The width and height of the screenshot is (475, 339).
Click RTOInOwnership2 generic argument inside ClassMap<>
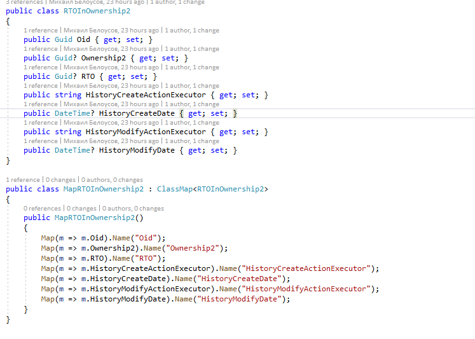point(231,190)
